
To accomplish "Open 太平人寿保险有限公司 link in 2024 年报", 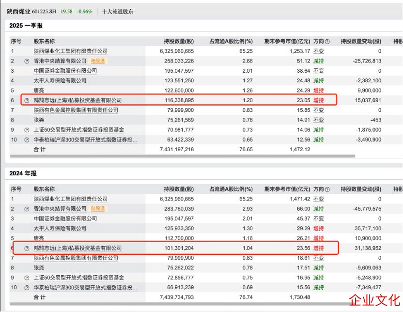I will click(60, 228).
